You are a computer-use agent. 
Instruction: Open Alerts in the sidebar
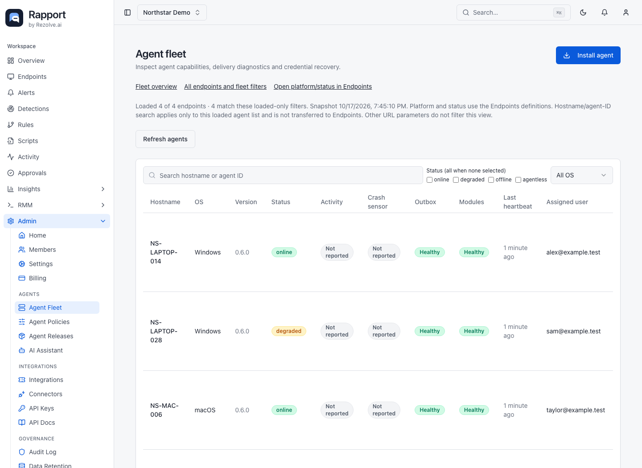57,93
